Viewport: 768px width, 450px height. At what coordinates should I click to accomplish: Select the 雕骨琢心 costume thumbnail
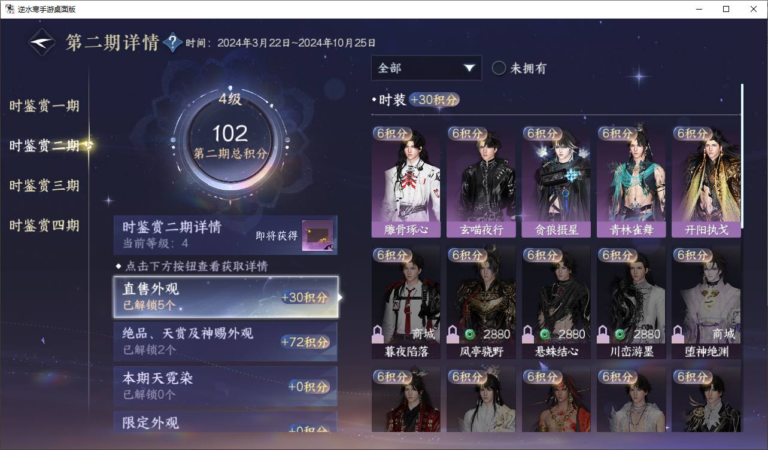[x=406, y=182]
